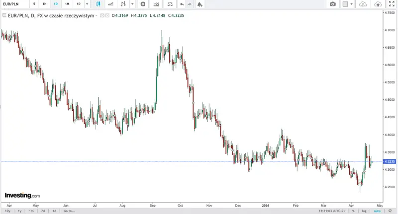This screenshot has height=214, width=398.
Task: Load a saved chart from the cloud
Action: 363,4
